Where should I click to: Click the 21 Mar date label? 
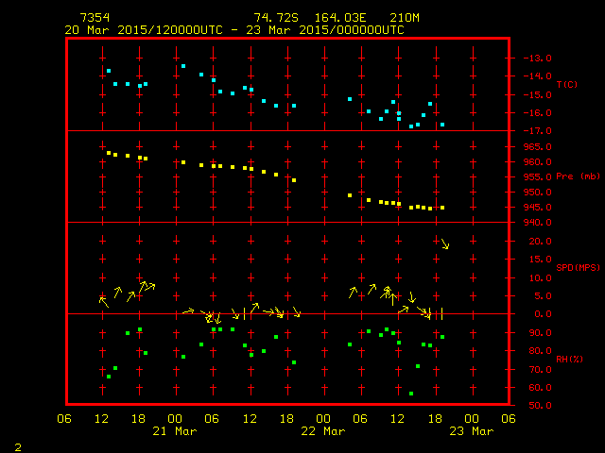(176, 430)
